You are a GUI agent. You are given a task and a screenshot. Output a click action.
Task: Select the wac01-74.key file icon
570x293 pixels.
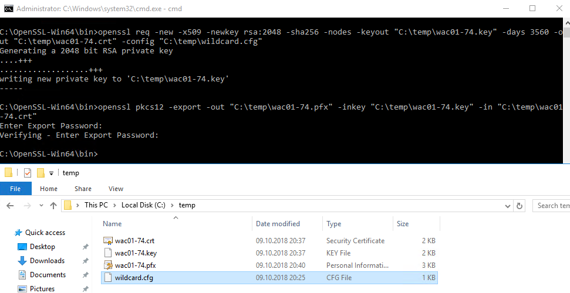108,253
